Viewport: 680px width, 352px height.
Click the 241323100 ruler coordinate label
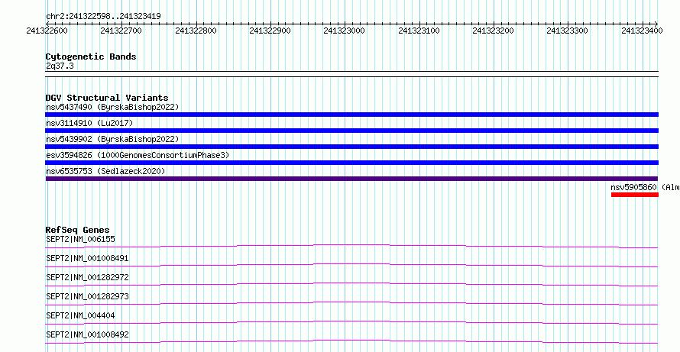(x=419, y=31)
